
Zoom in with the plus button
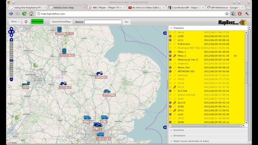point(11,39)
